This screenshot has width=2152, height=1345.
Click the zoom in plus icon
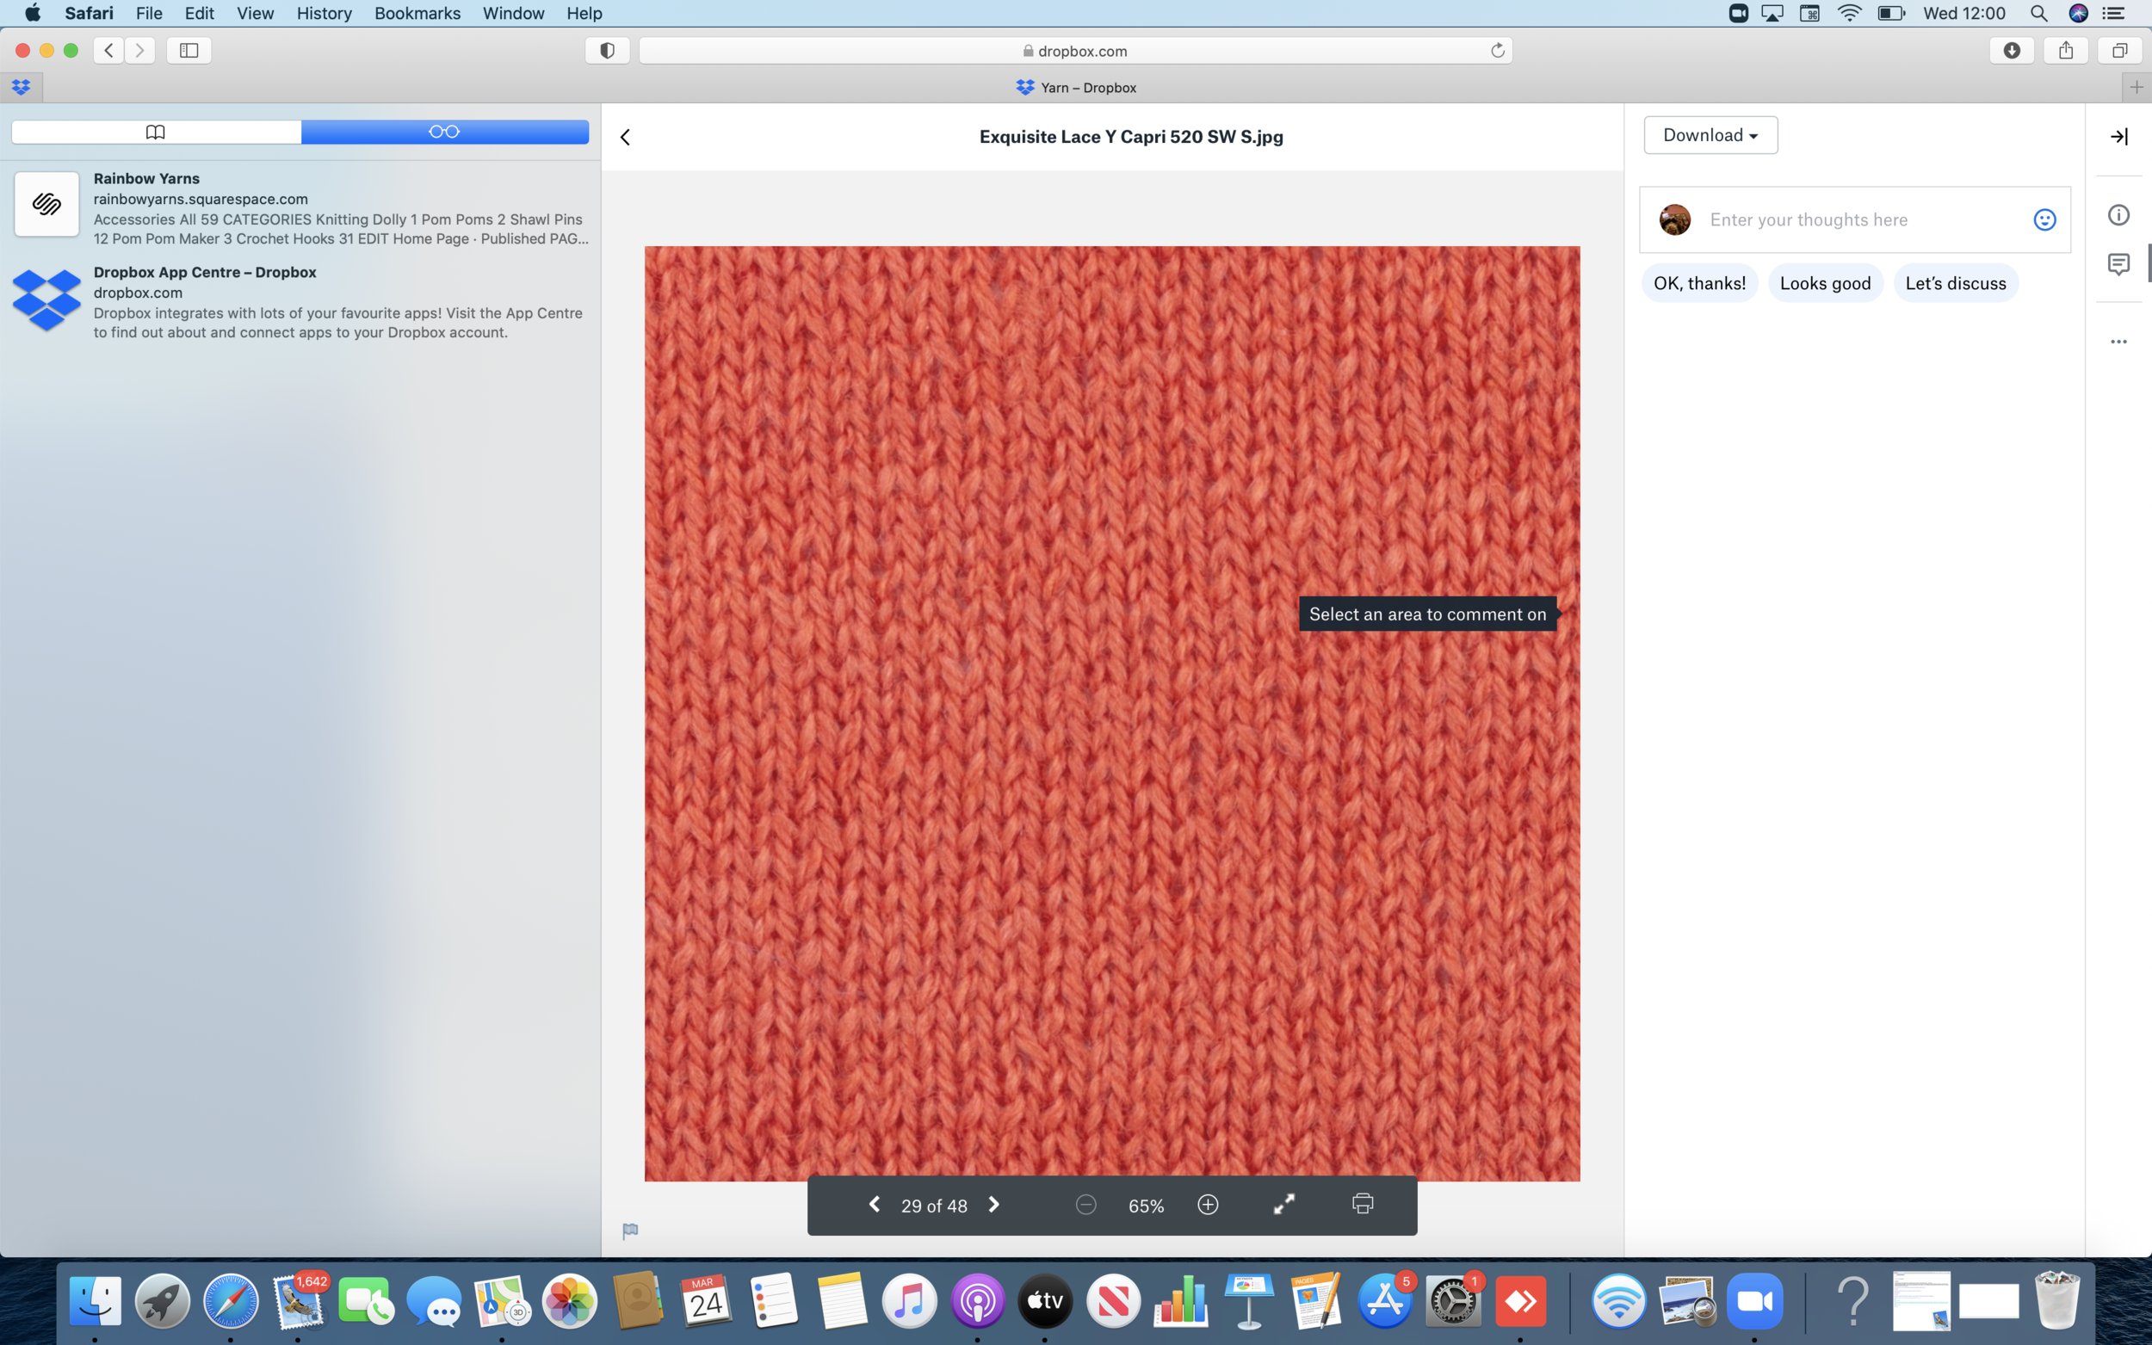pos(1207,1205)
